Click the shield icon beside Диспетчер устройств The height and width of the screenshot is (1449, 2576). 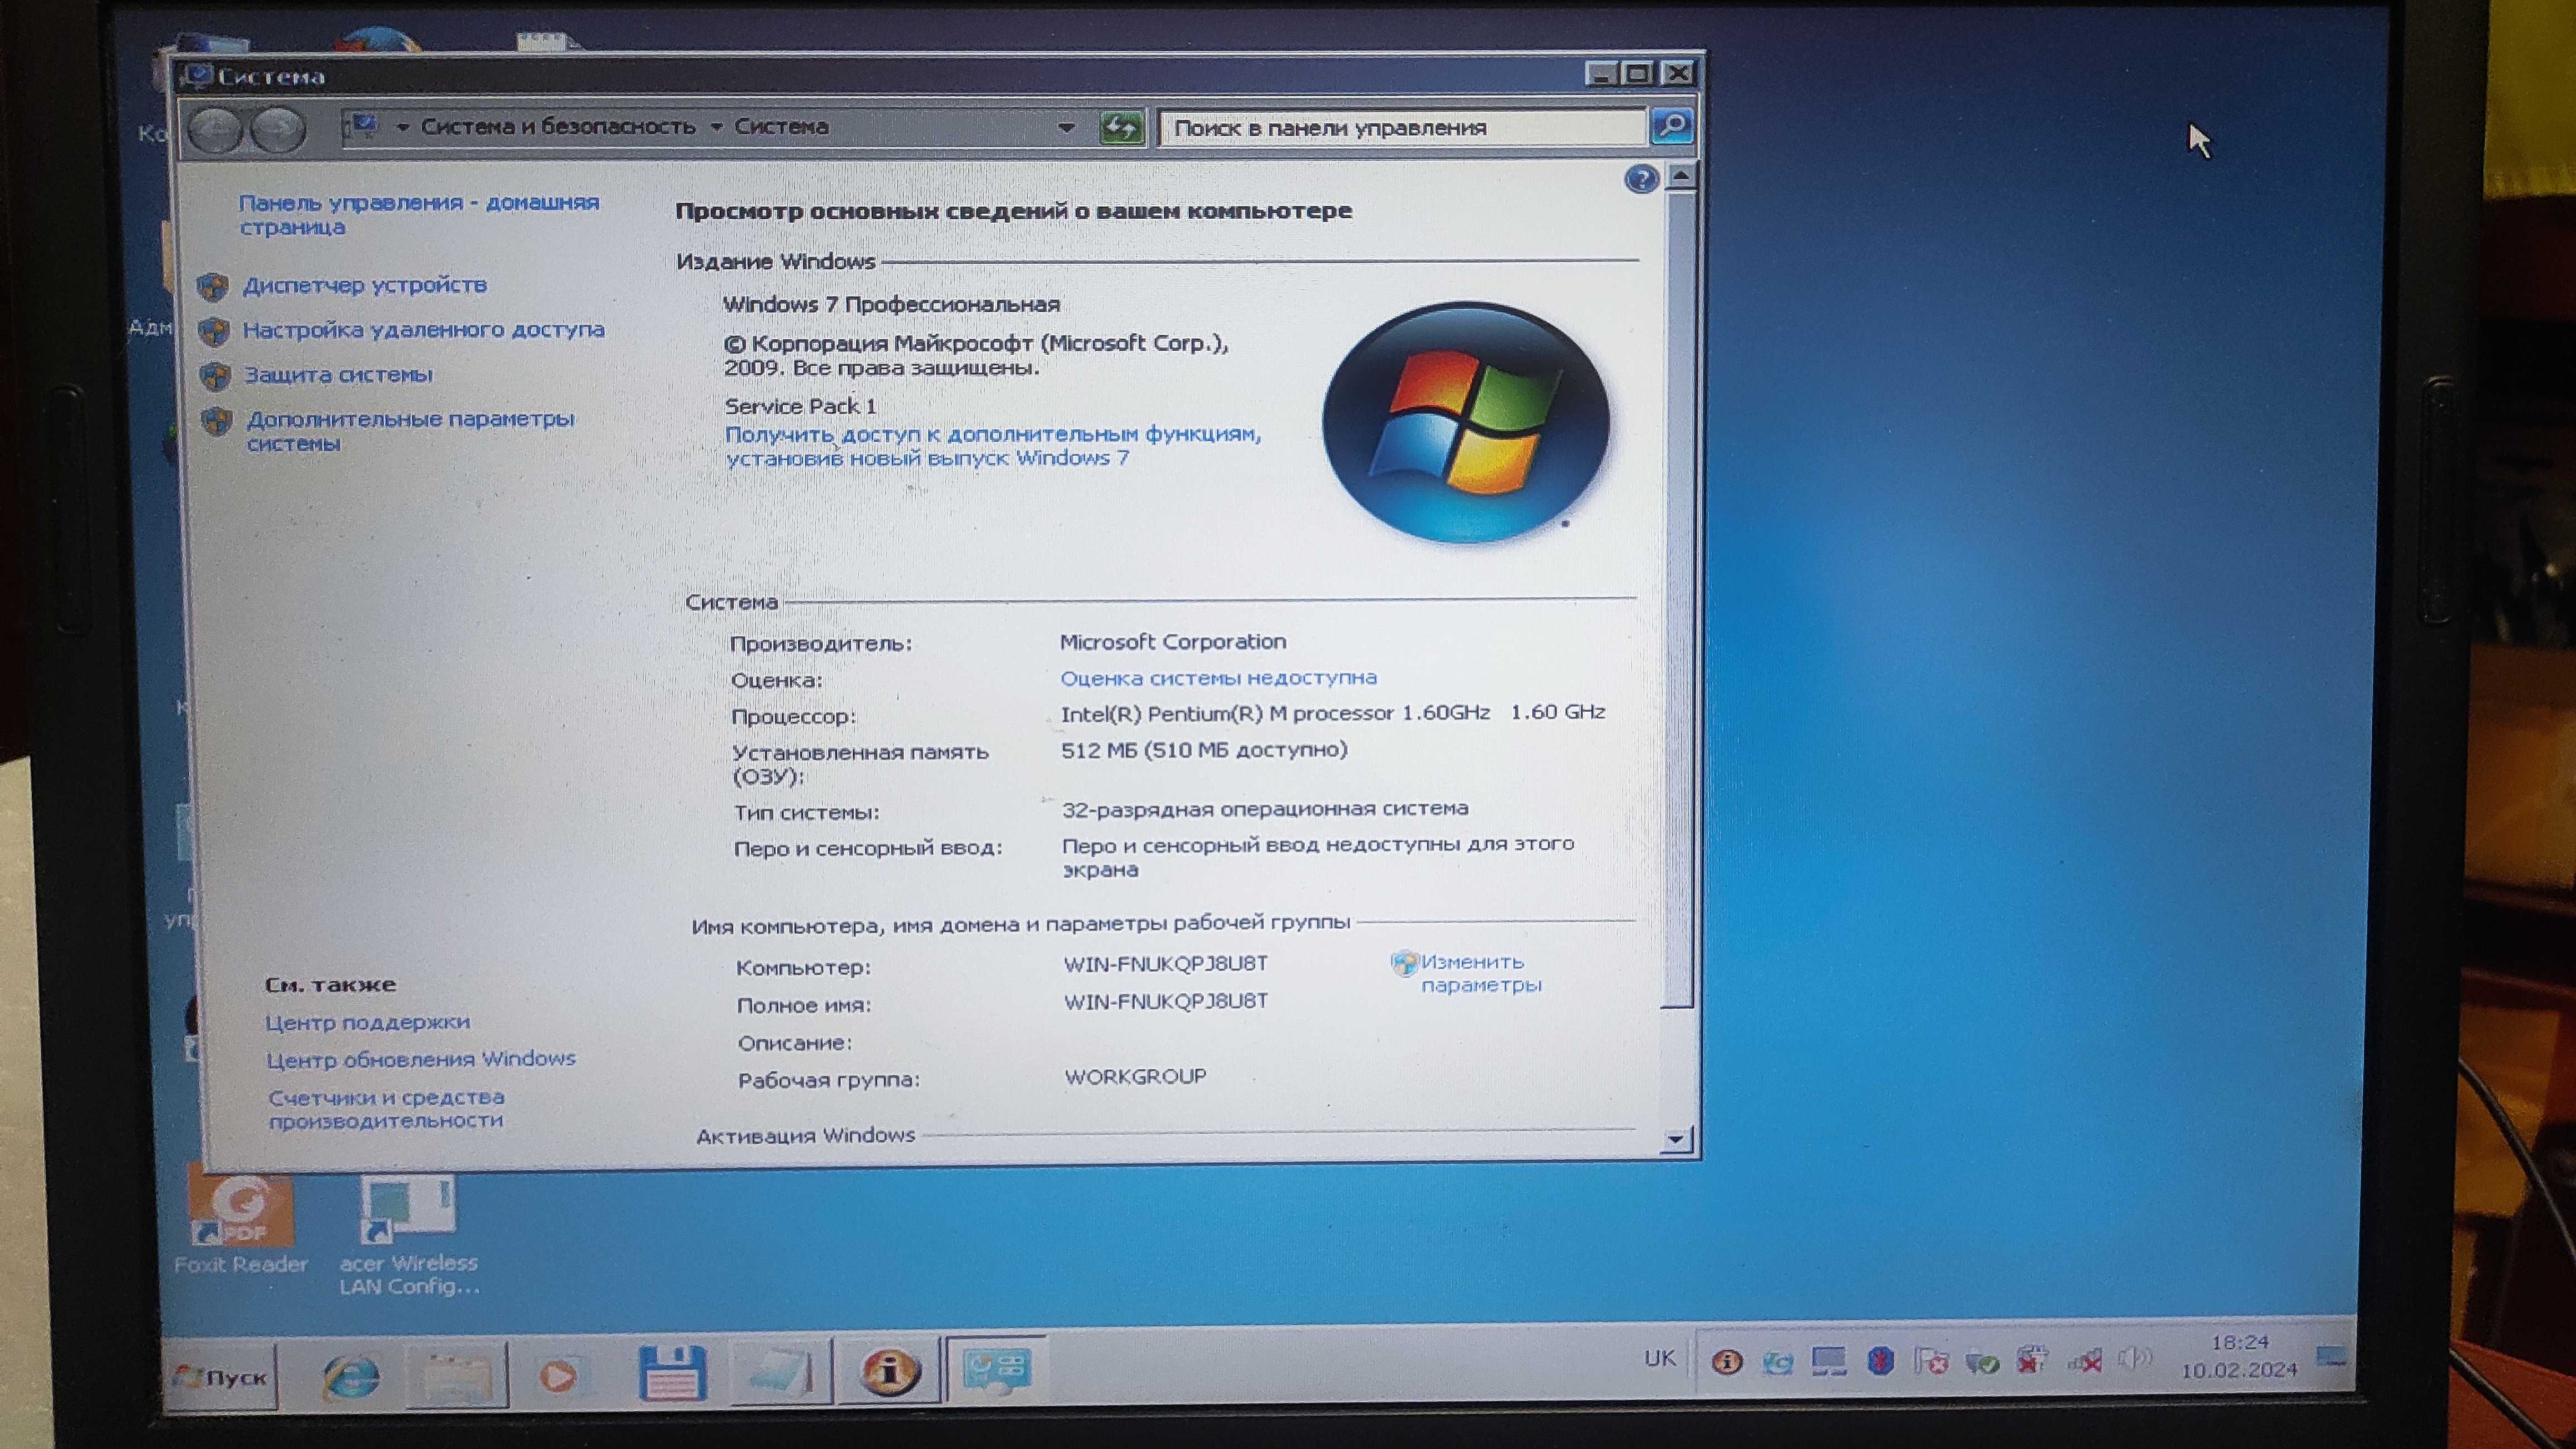pos(212,287)
